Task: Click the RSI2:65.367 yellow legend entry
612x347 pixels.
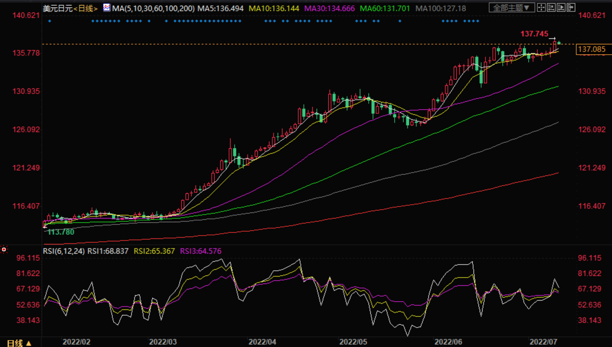Action: [154, 251]
